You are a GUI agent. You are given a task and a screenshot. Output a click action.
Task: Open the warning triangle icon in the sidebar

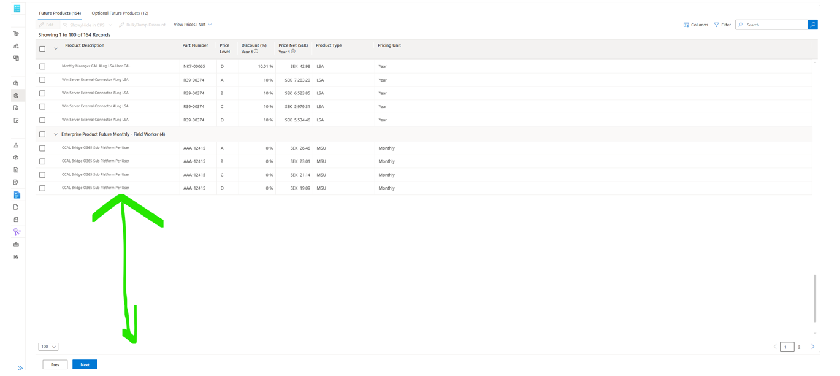(16, 145)
